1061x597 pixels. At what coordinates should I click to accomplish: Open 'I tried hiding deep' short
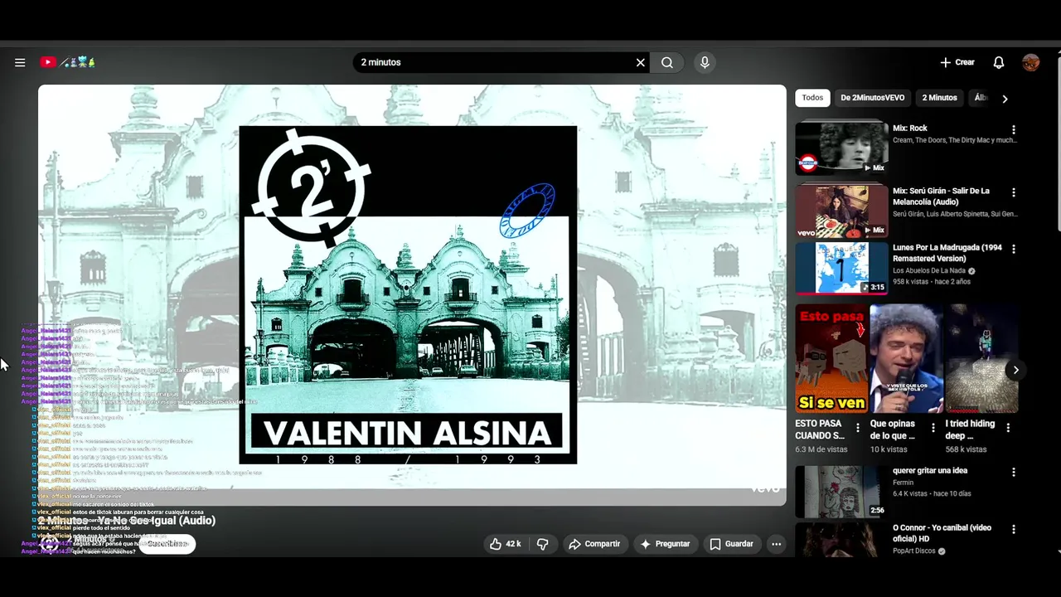point(981,358)
